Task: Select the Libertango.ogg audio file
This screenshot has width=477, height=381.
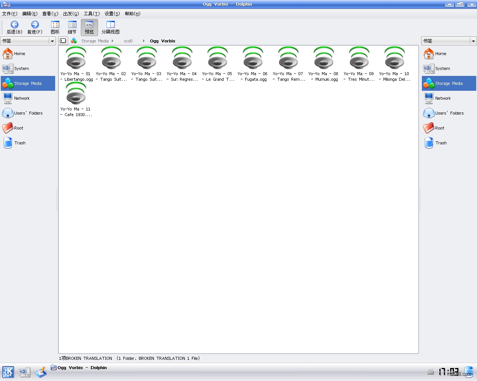Action: click(76, 63)
